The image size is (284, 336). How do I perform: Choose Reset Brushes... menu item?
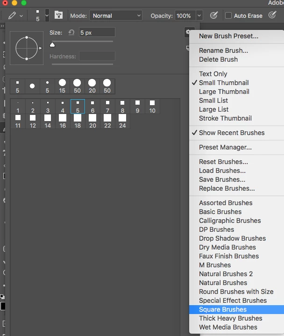[x=236, y=162]
